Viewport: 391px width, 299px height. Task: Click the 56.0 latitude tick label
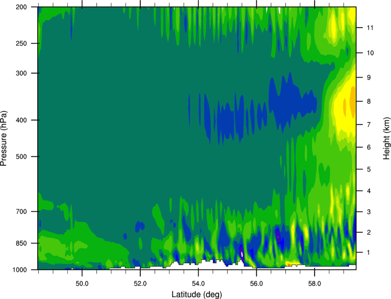(x=257, y=283)
